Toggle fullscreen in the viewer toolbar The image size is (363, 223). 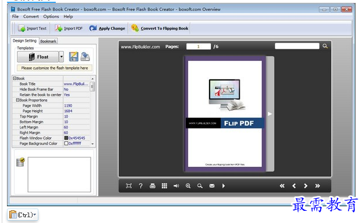[x=129, y=186]
